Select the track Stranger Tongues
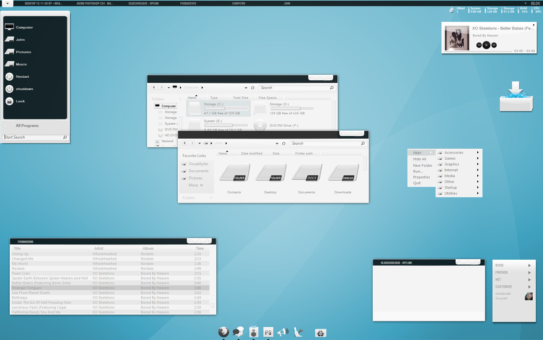Image resolution: width=543 pixels, height=340 pixels. point(110,288)
